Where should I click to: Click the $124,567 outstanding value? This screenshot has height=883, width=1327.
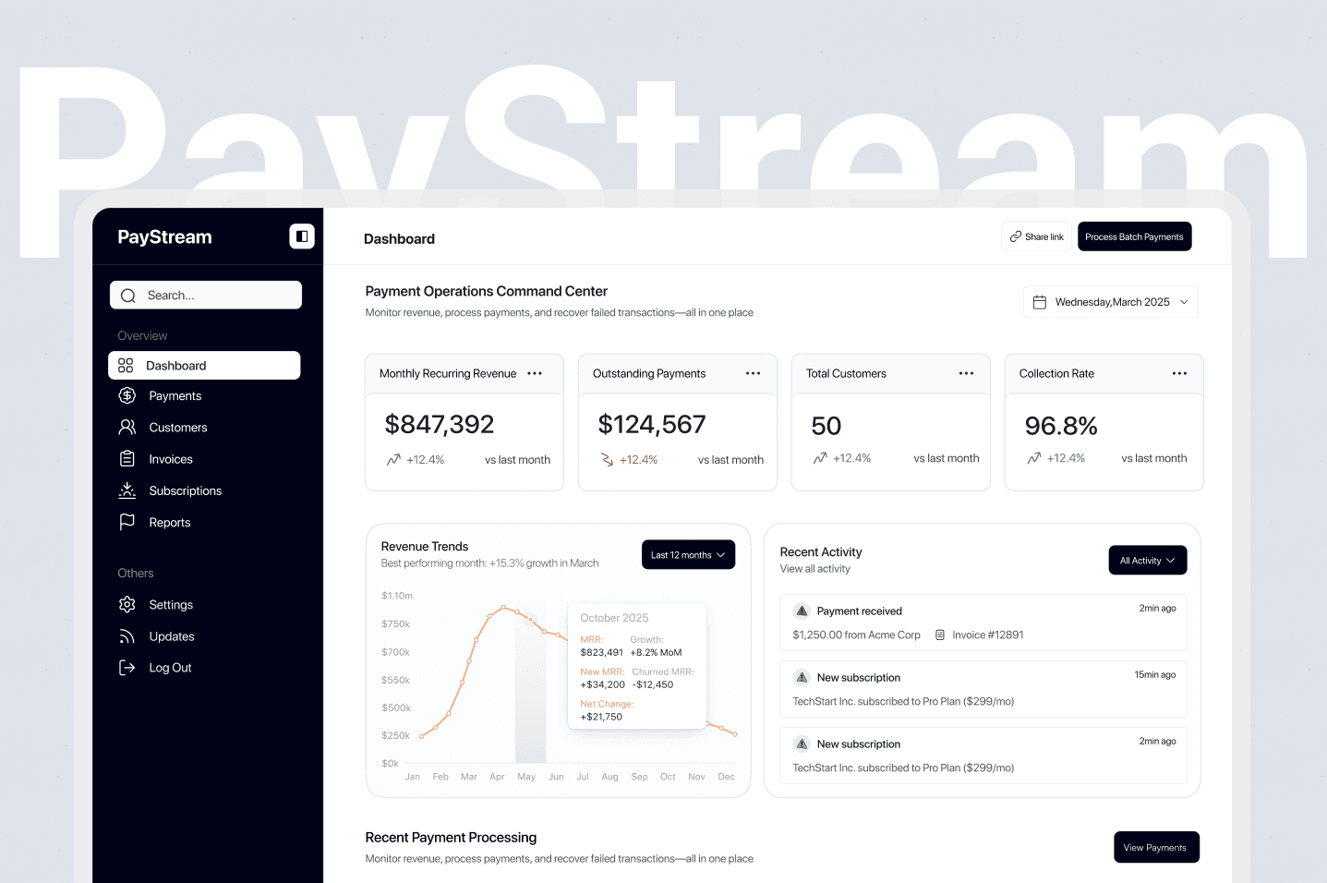coord(652,424)
